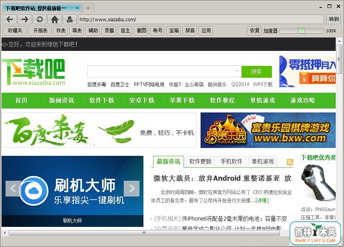This screenshot has width=344, height=247.
Task: Open 游戏攻略 in the navigation bar
Action: point(303,101)
